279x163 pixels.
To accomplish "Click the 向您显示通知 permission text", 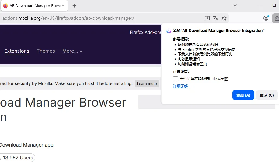I will (x=189, y=59).
